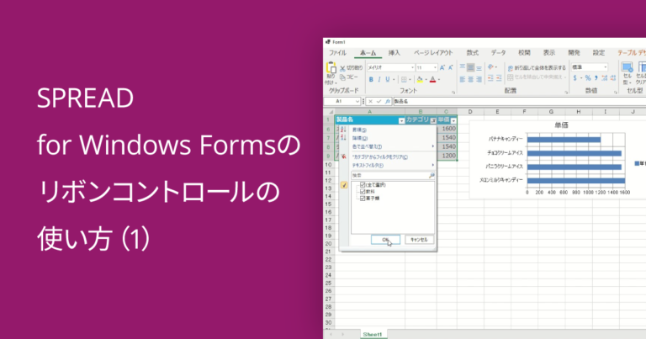
Task: Confirm the filter with the OK button
Action: point(385,240)
